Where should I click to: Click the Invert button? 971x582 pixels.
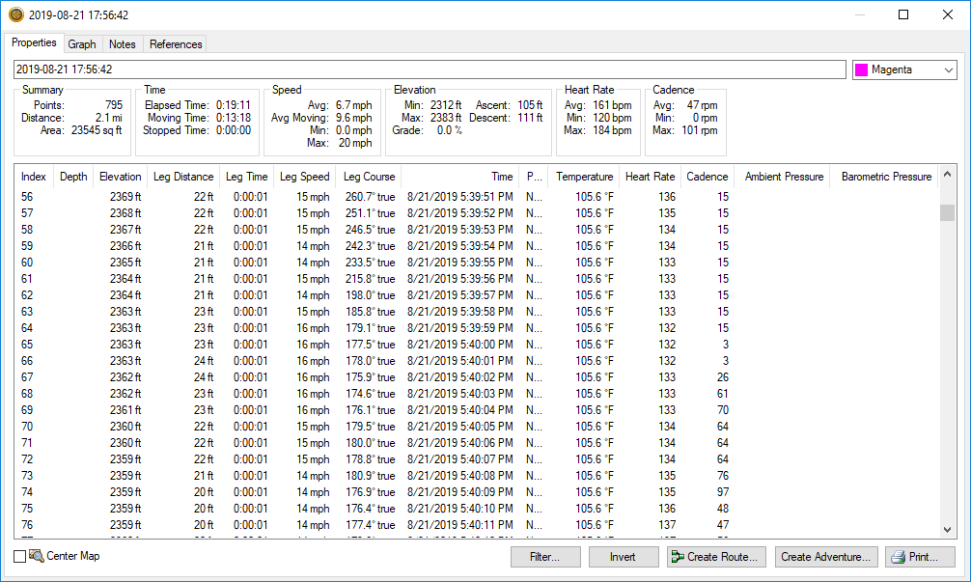point(623,557)
